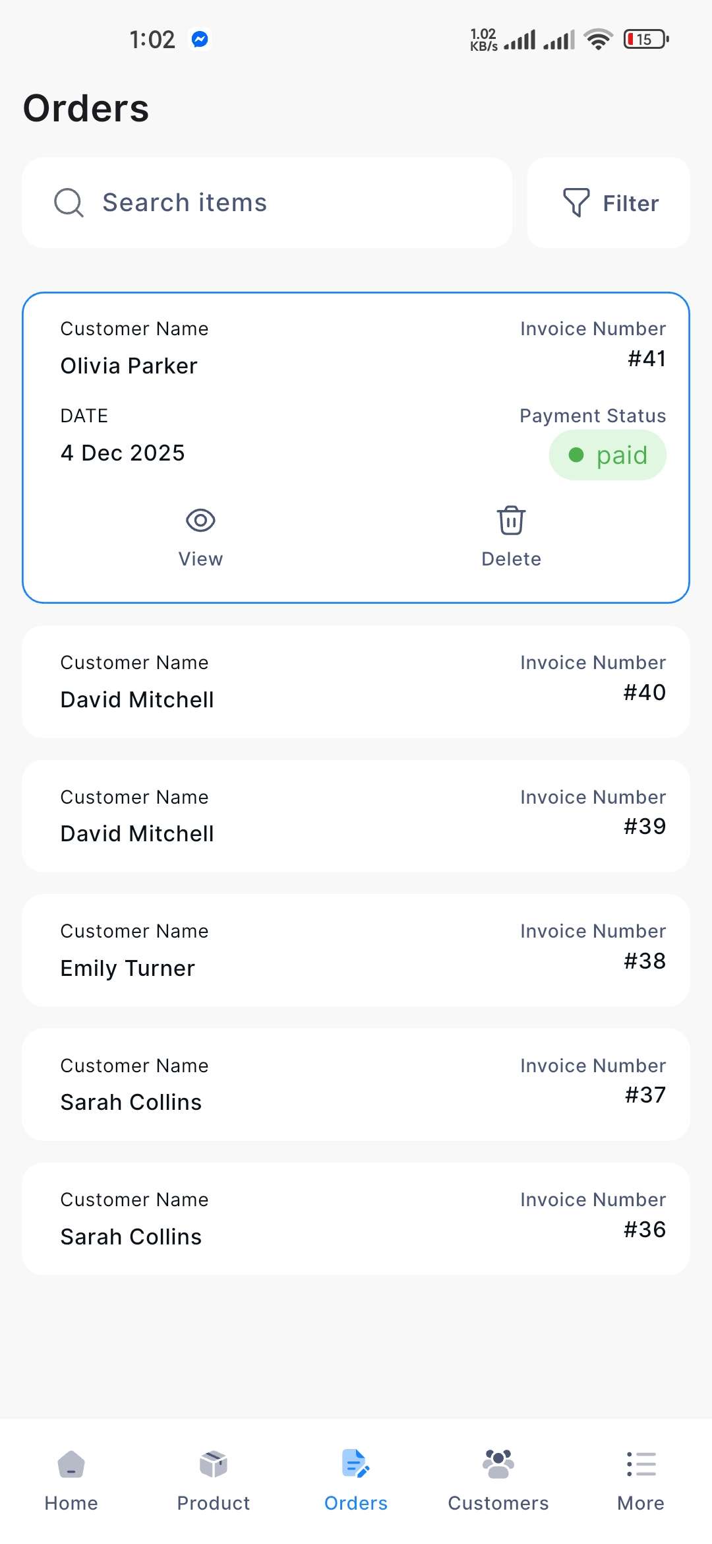Expand Emily Turner order #38
712x1544 pixels.
coord(356,950)
